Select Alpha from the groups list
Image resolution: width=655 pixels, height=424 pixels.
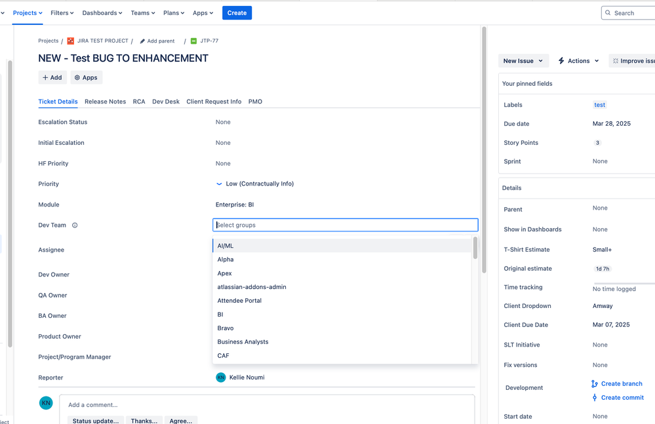point(342,260)
